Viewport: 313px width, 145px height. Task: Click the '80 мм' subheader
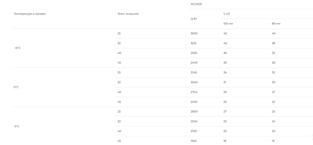point(276,24)
